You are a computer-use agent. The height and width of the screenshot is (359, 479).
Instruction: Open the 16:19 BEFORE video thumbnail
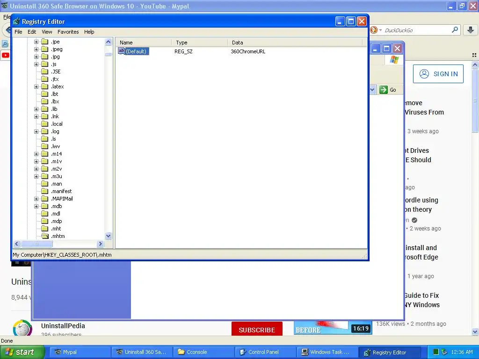(x=333, y=328)
